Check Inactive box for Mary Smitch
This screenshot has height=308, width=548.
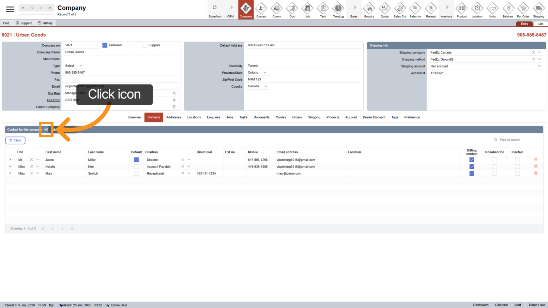(517, 173)
